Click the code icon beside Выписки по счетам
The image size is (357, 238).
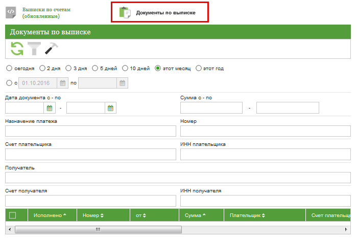(11, 13)
